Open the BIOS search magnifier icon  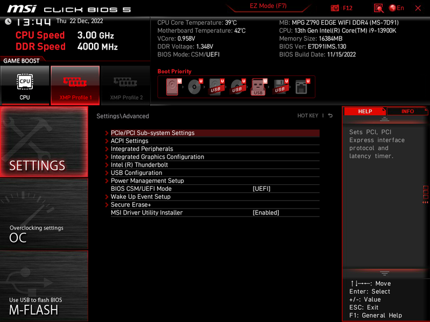tap(378, 8)
